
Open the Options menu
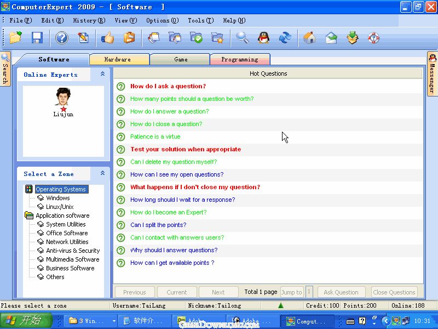coord(162,20)
